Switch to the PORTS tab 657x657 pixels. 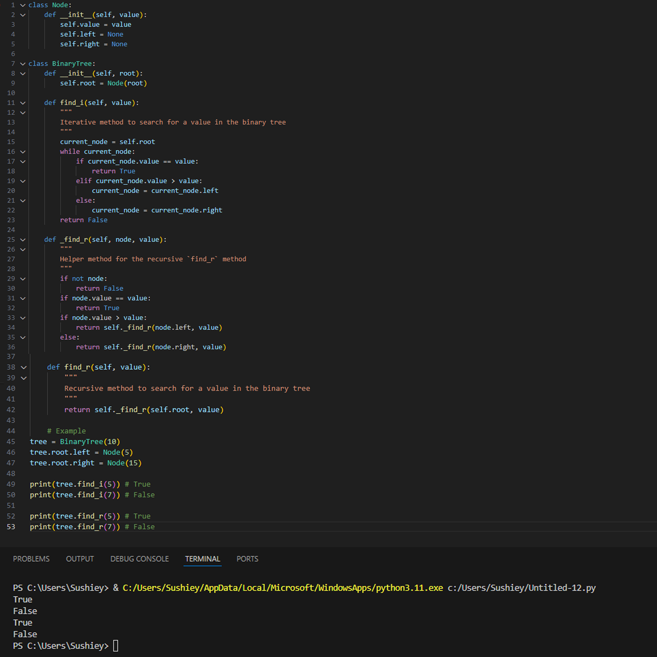[x=247, y=559]
